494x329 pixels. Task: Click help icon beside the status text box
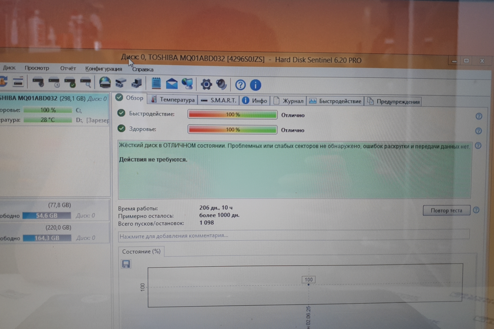click(x=478, y=146)
